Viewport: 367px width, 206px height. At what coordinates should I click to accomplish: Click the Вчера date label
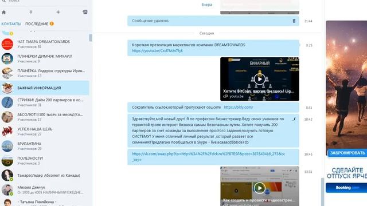(207, 5)
